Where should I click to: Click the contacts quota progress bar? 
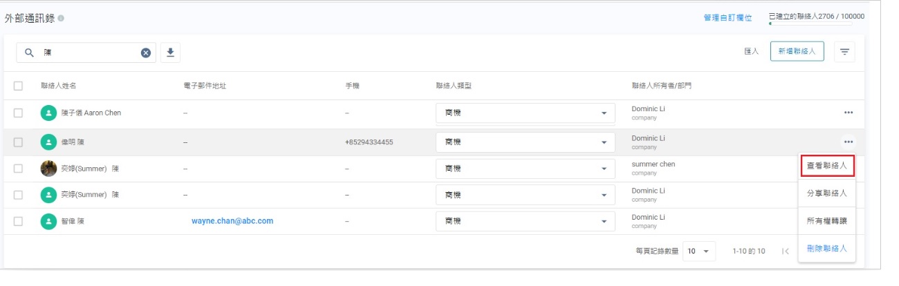pyautogui.click(x=810, y=24)
